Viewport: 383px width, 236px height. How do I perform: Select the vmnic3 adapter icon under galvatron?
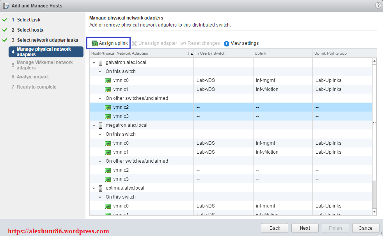point(108,116)
